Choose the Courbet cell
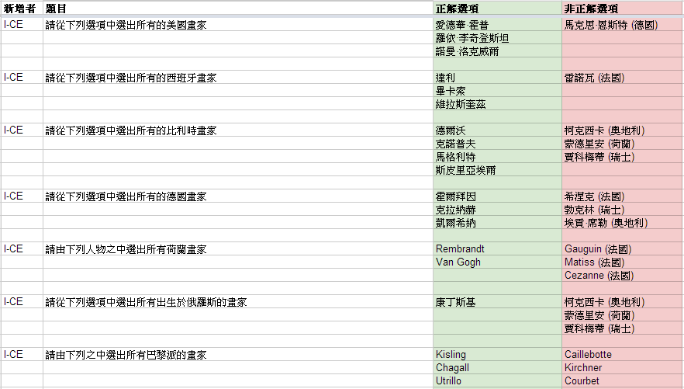The width and height of the screenshot is (684, 389). click(623, 381)
